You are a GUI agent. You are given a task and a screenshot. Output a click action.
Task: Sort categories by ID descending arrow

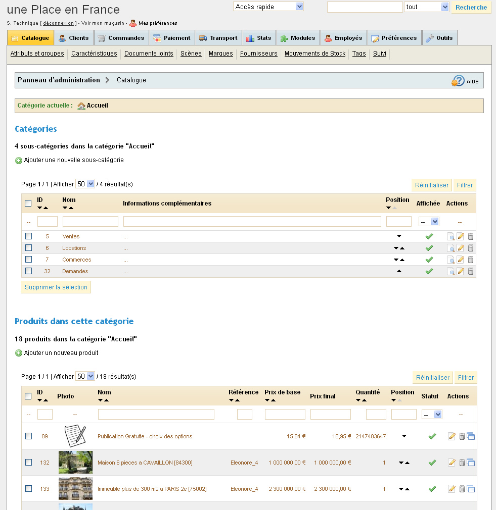tap(40, 208)
